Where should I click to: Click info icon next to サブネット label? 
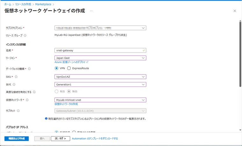click(x=18, y=111)
